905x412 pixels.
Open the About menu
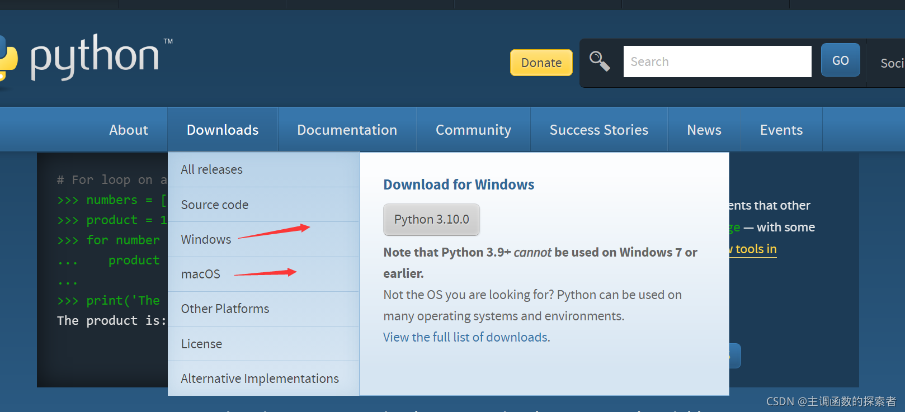[x=129, y=130]
